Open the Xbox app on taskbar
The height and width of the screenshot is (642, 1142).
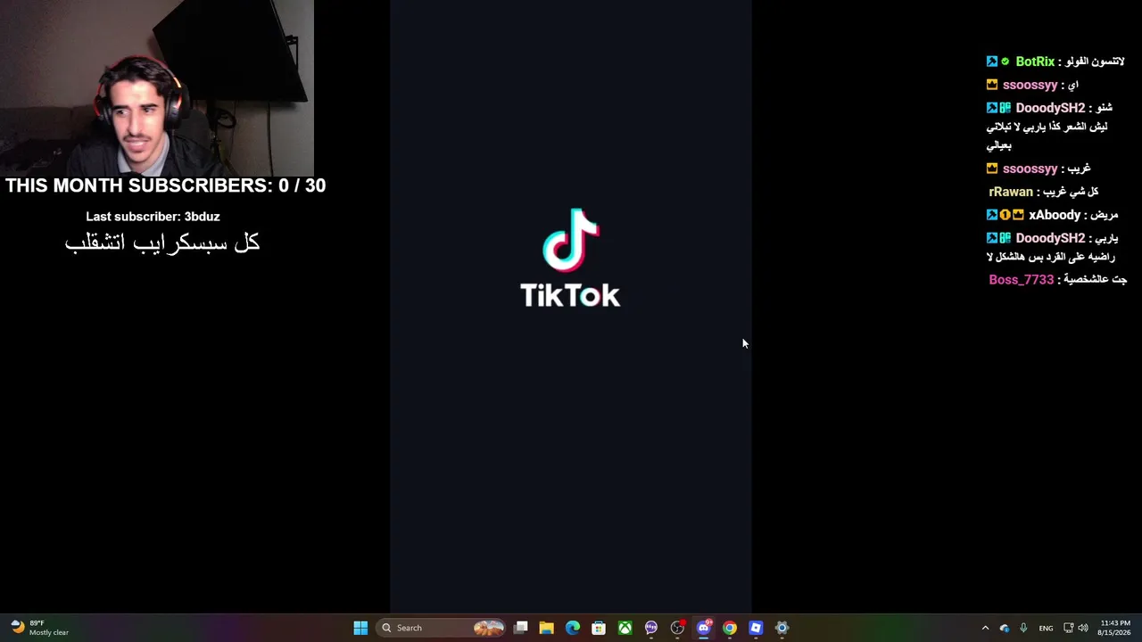tap(625, 628)
